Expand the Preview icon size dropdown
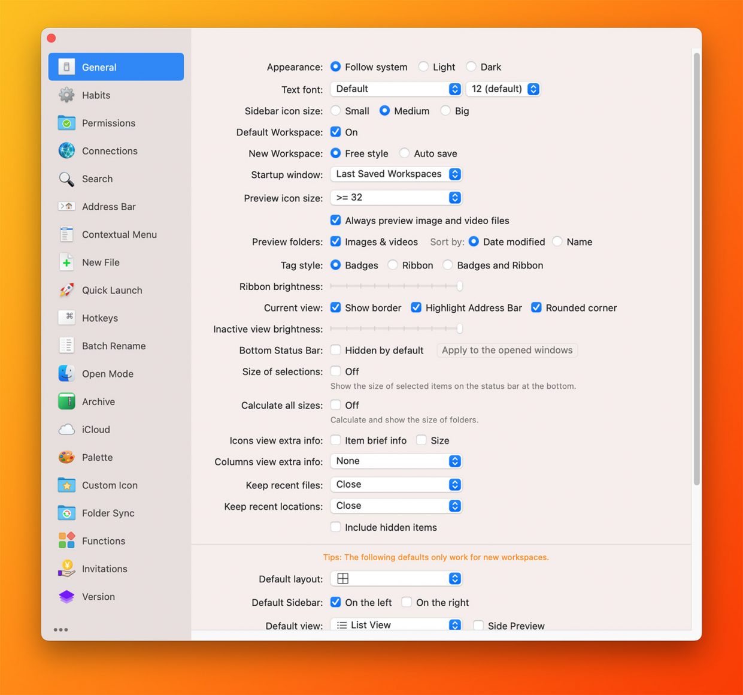743x695 pixels. (x=396, y=198)
